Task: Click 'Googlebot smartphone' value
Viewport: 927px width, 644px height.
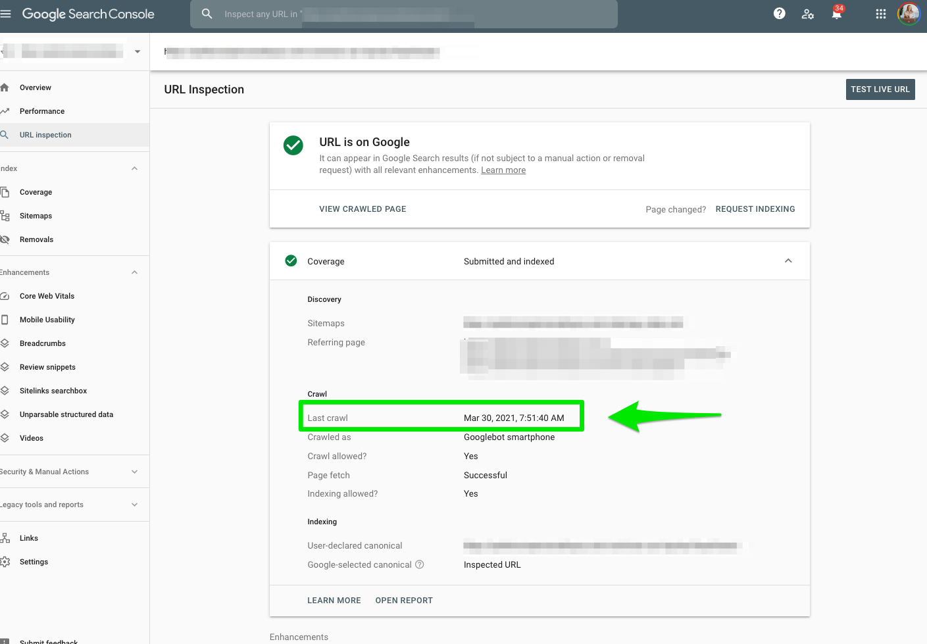Action: point(509,437)
